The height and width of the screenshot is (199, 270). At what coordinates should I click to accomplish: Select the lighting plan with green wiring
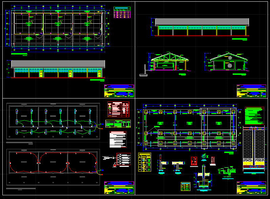(53, 120)
